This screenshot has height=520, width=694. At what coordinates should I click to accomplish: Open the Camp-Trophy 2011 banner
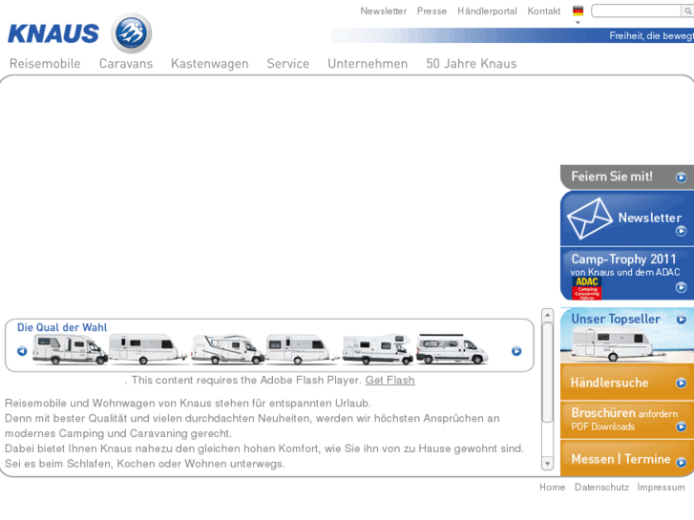click(627, 274)
